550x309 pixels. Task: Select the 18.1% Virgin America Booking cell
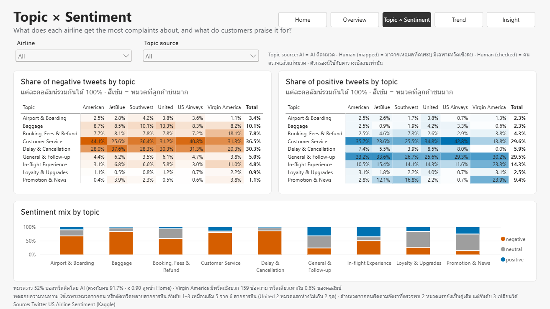225,134
